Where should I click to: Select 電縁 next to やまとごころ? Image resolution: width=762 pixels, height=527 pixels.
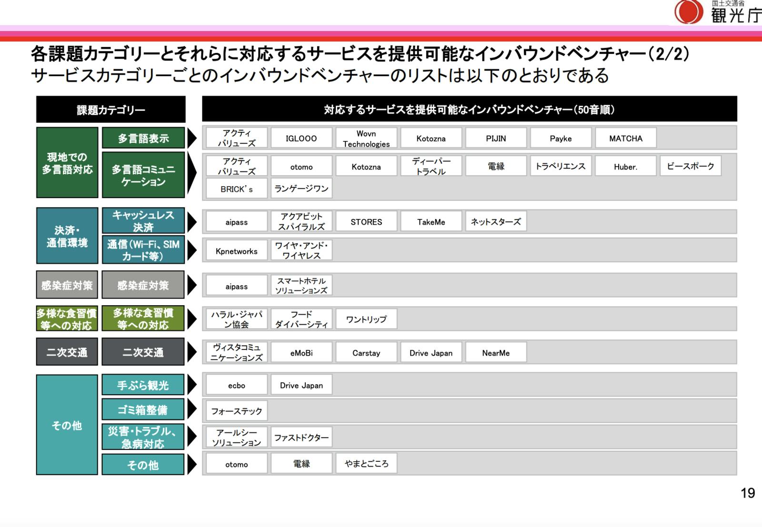(x=301, y=464)
